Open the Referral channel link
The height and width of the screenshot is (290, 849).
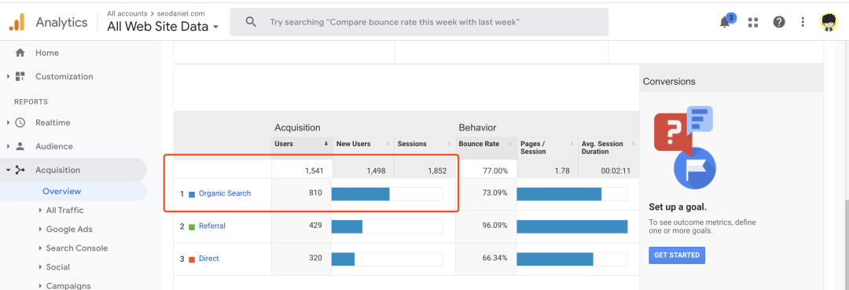[211, 226]
